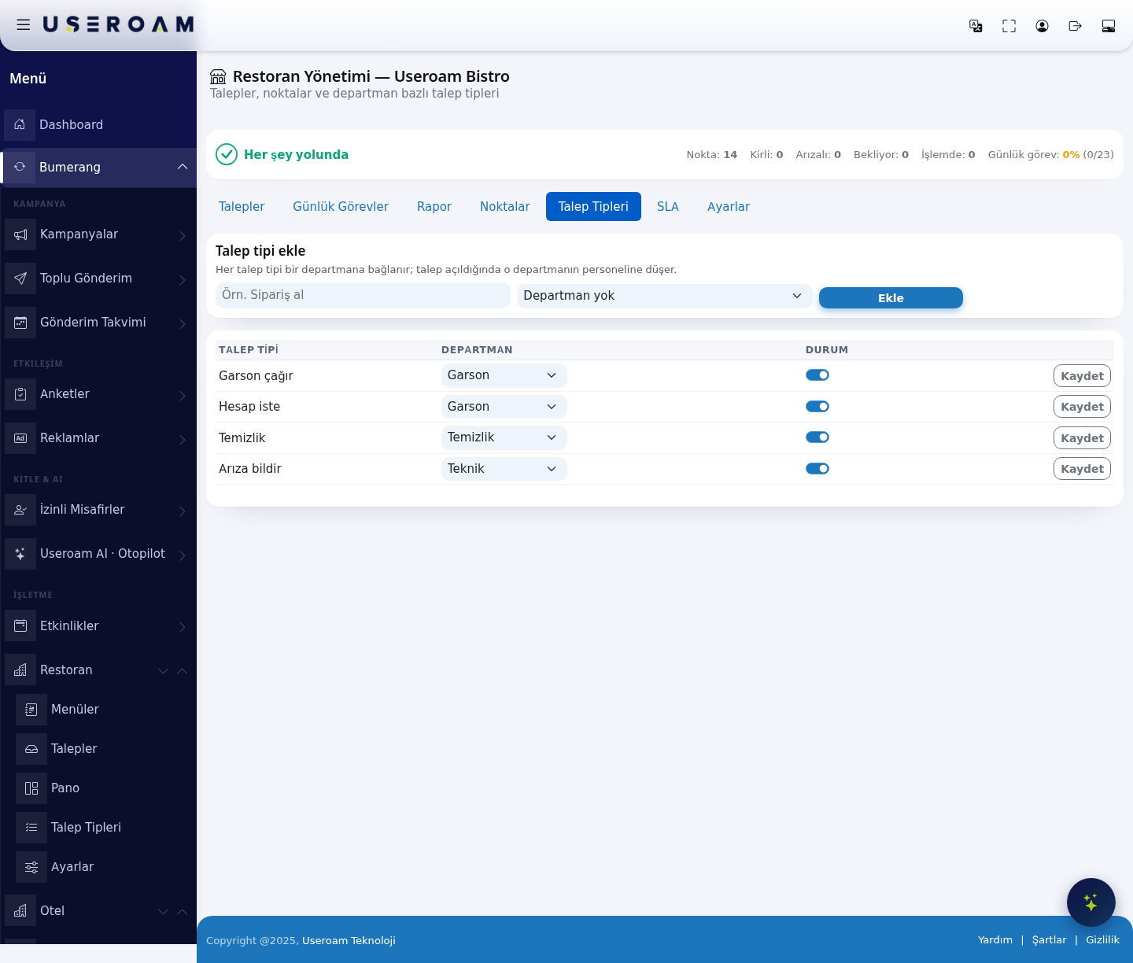Click the Useroam Teknoloji footer link

pyautogui.click(x=349, y=941)
